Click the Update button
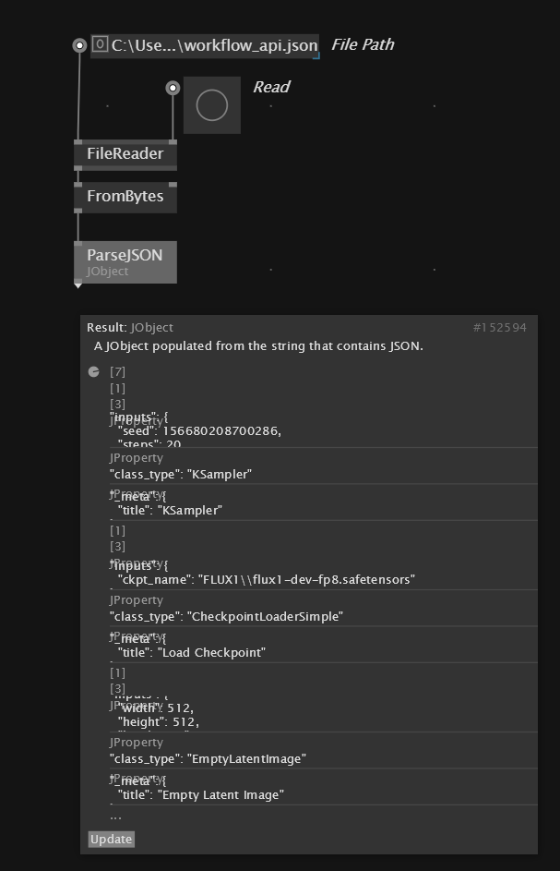Viewport: 560px width, 871px height. click(x=112, y=839)
